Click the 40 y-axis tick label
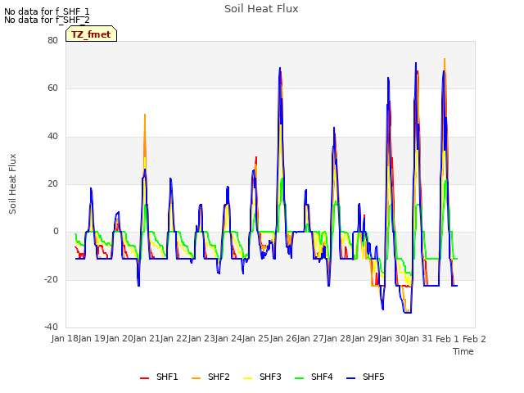The image size is (524, 393). (52, 136)
